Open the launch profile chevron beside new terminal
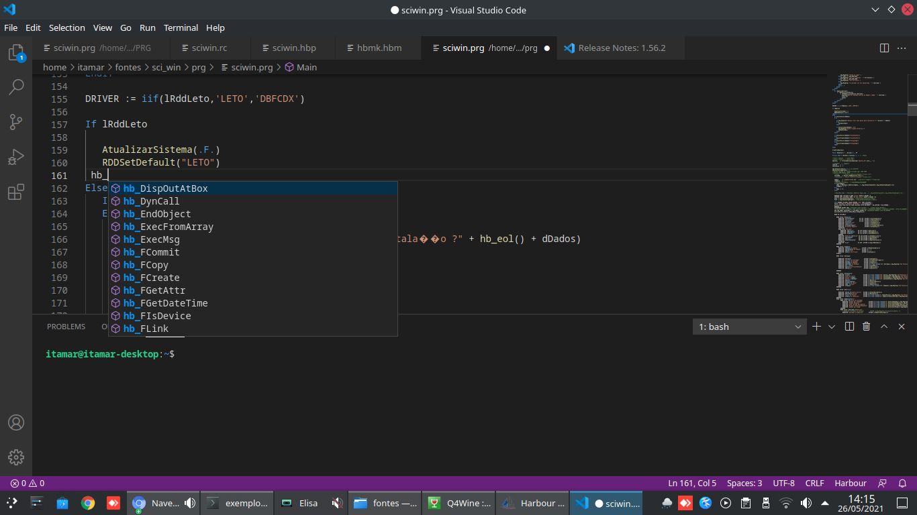This screenshot has height=515, width=917. tap(832, 327)
